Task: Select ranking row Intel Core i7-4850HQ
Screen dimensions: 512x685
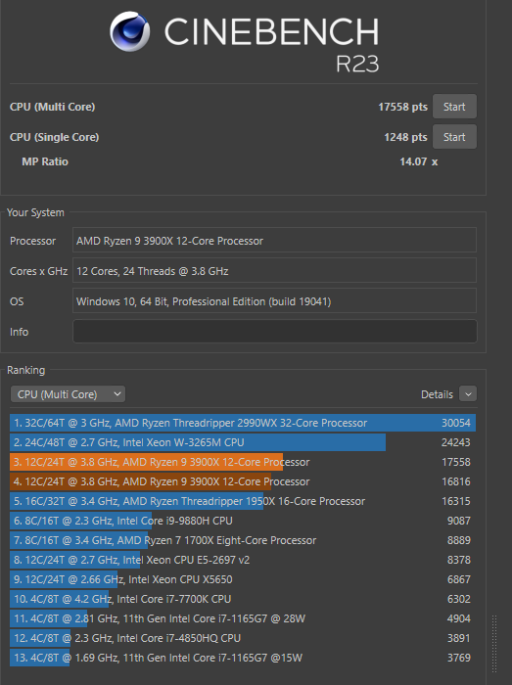Action: pyautogui.click(x=243, y=638)
